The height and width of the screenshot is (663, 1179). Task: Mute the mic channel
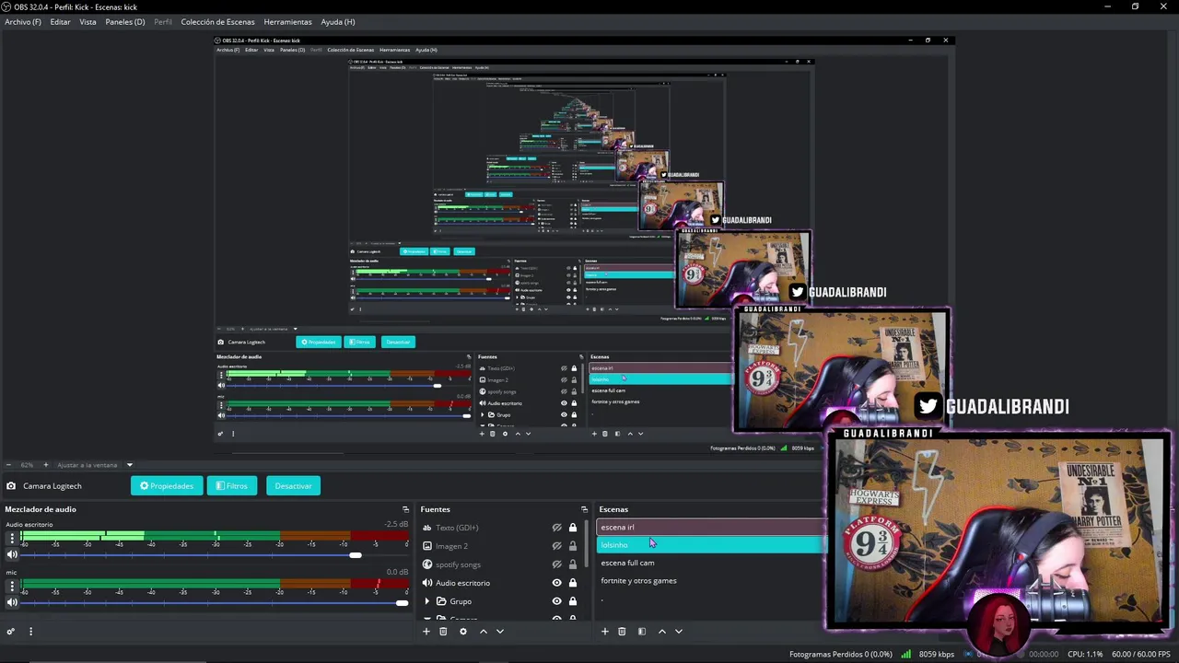click(x=12, y=602)
